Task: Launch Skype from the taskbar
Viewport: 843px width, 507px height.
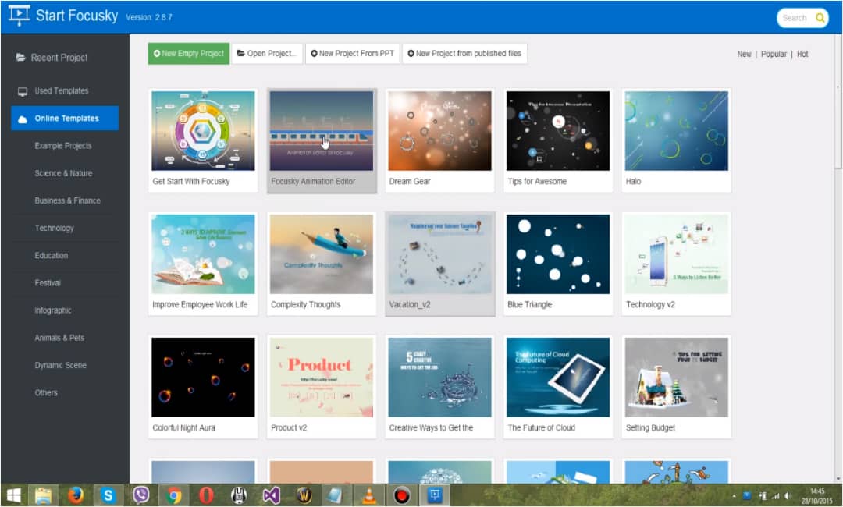Action: (x=108, y=495)
